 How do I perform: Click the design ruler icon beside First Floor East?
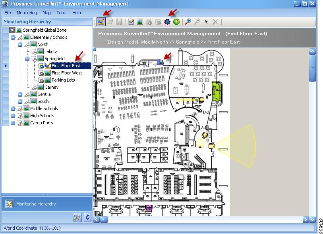48,65
